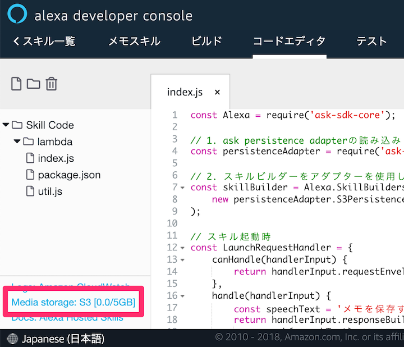This screenshot has width=404, height=347.
Task: Select the コードエディタ tab
Action: (x=290, y=41)
